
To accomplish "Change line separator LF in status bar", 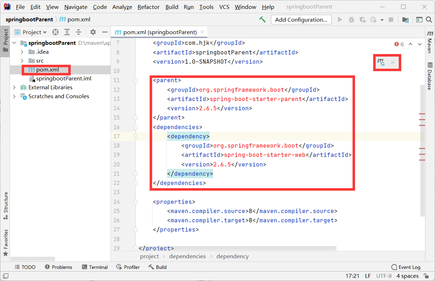I will tap(368, 276).
